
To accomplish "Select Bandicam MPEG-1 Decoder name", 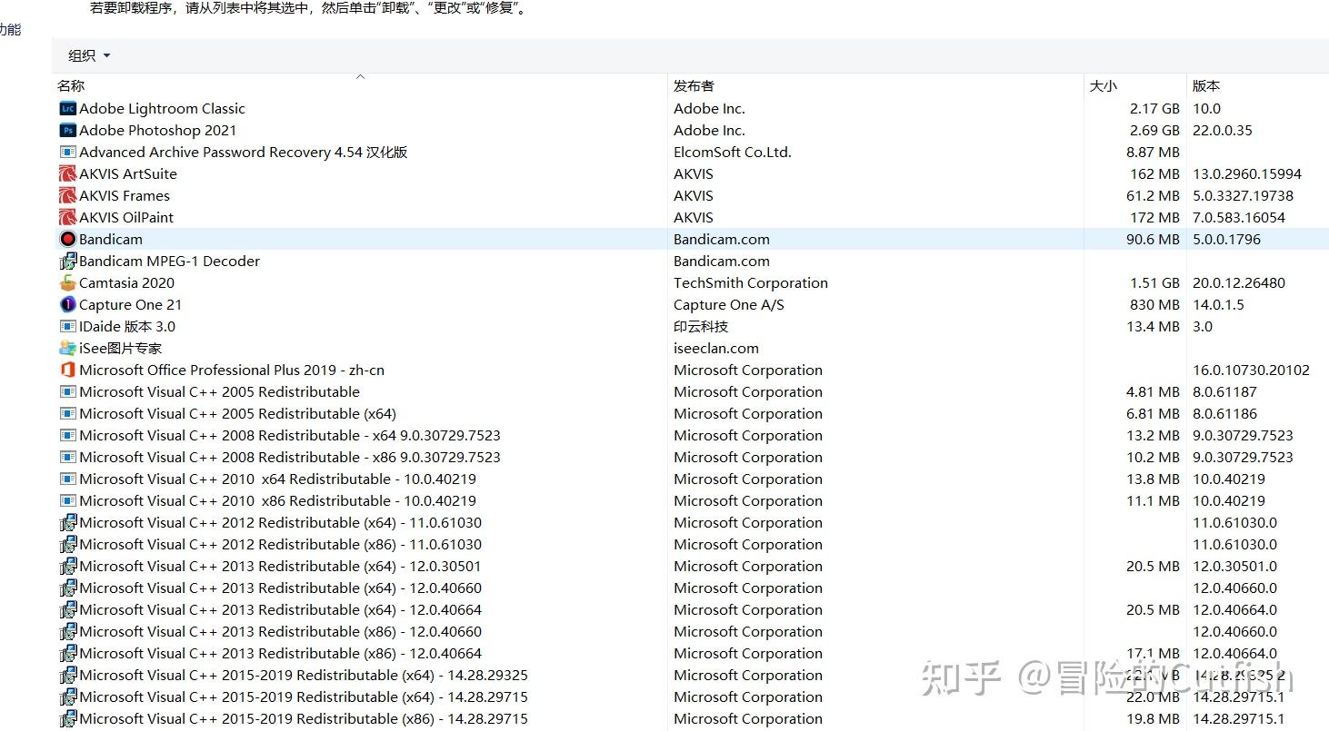I will pos(169,261).
